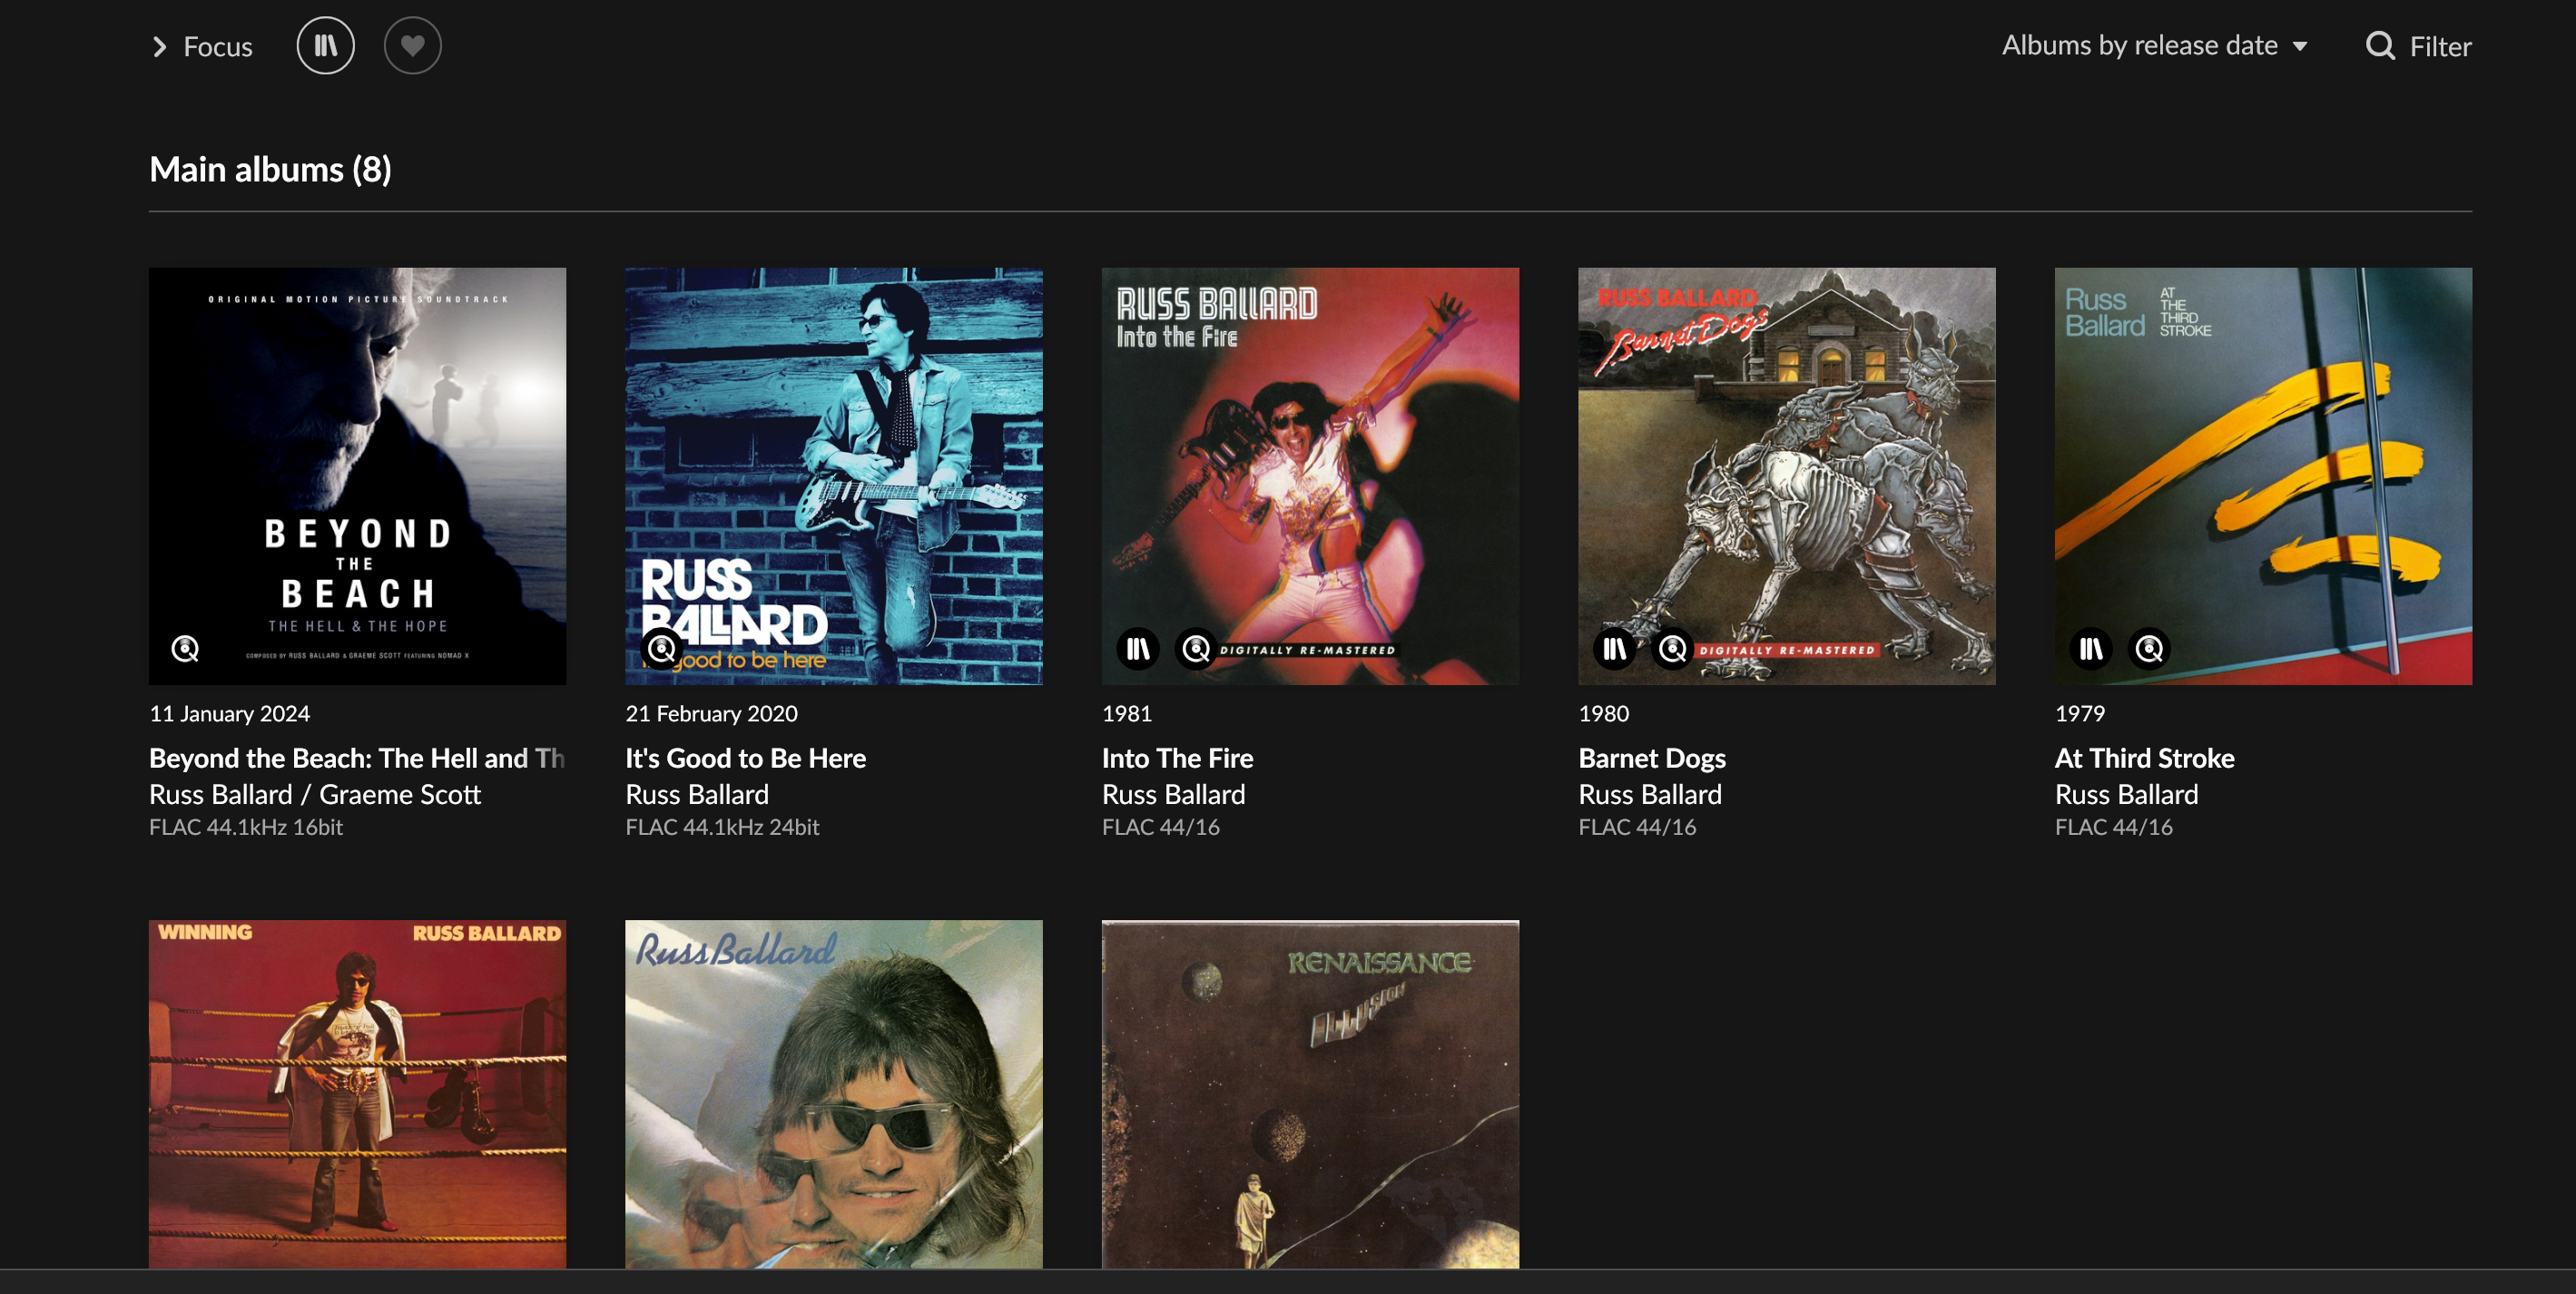Click library icon on Into The Fire cover
Image resolution: width=2576 pixels, height=1294 pixels.
pyautogui.click(x=1138, y=649)
